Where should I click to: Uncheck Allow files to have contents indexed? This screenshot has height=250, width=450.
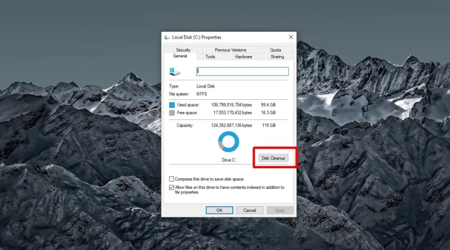[x=172, y=187]
